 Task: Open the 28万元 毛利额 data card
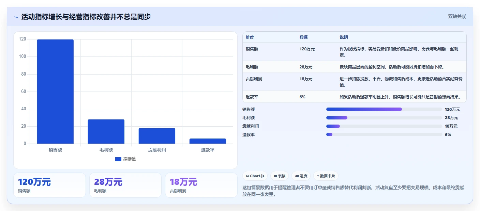click(125, 185)
